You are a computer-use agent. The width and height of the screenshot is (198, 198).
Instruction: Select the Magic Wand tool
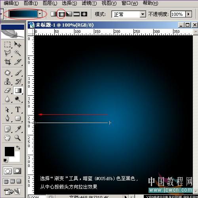pyautogui.click(x=18, y=53)
